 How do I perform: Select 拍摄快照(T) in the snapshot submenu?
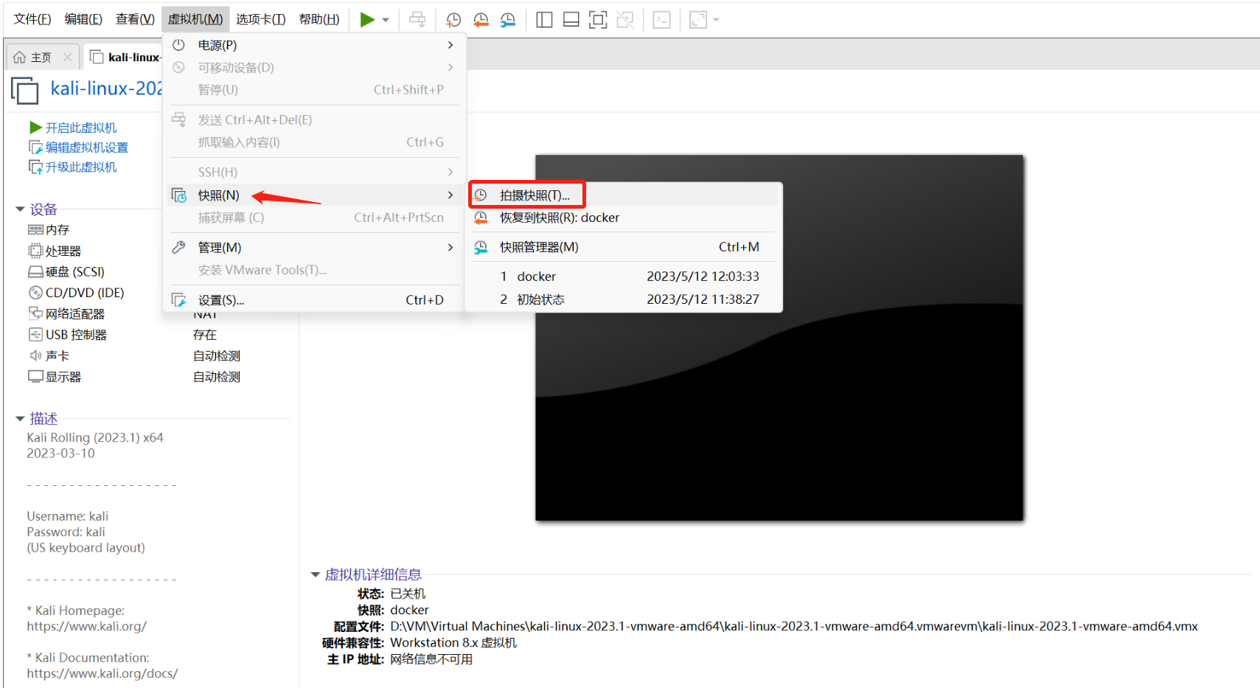[535, 195]
